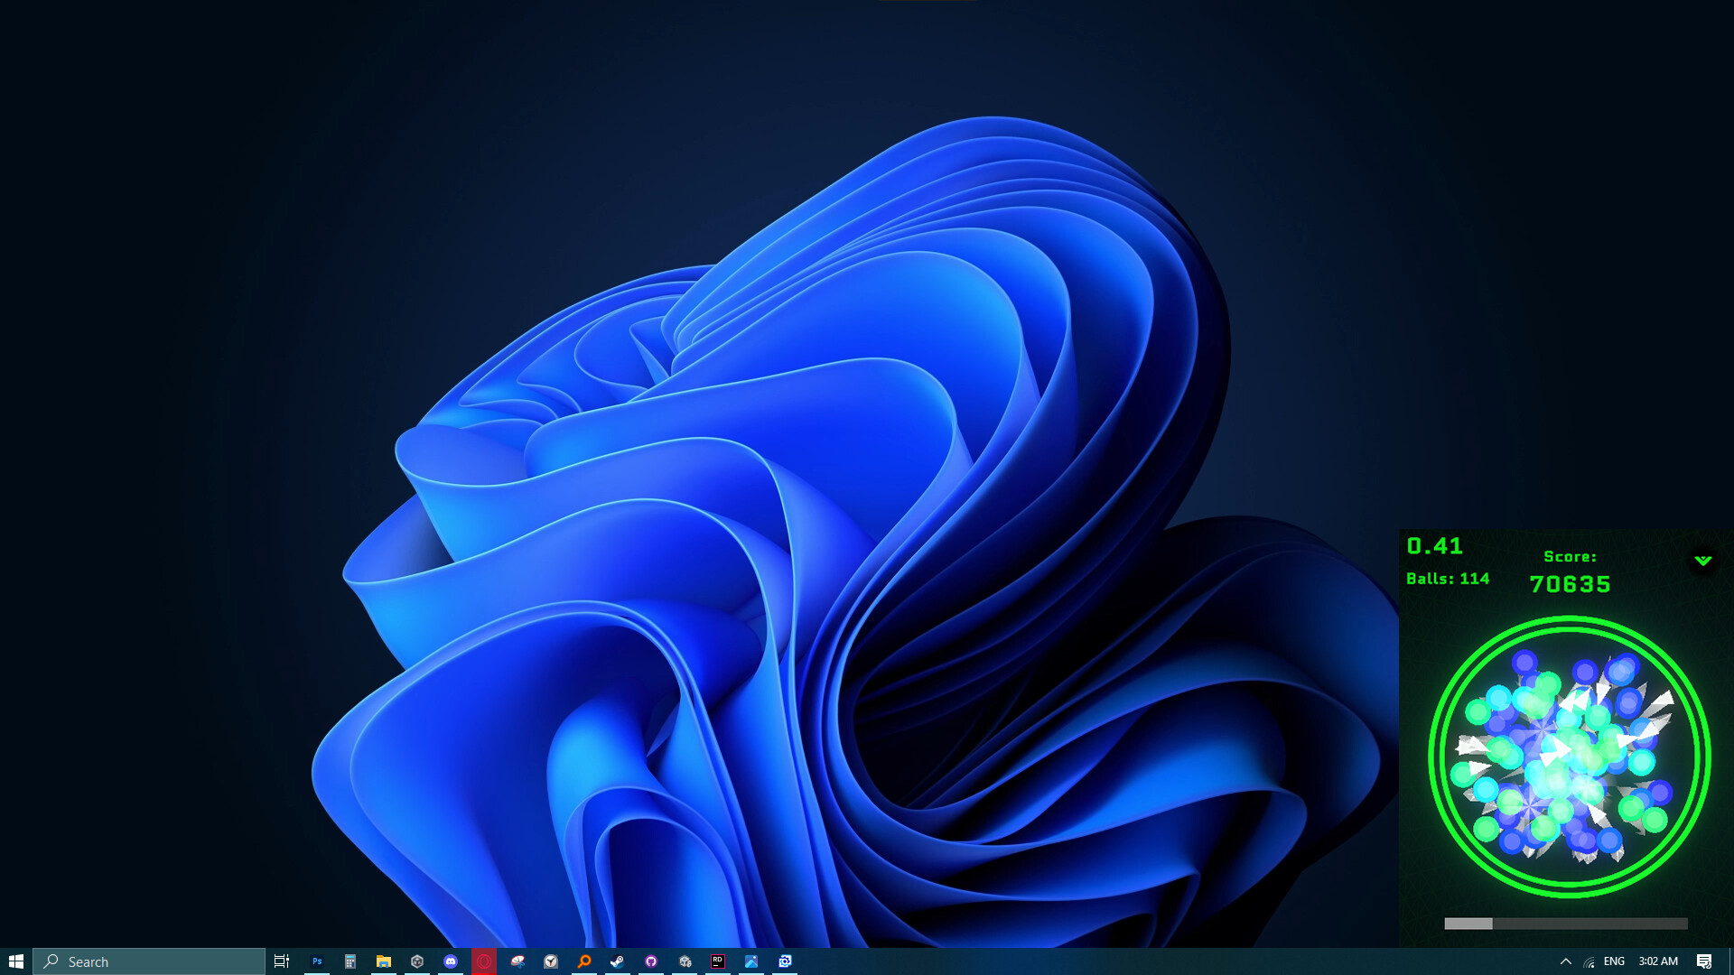Launch Steam from the taskbar

(x=617, y=961)
